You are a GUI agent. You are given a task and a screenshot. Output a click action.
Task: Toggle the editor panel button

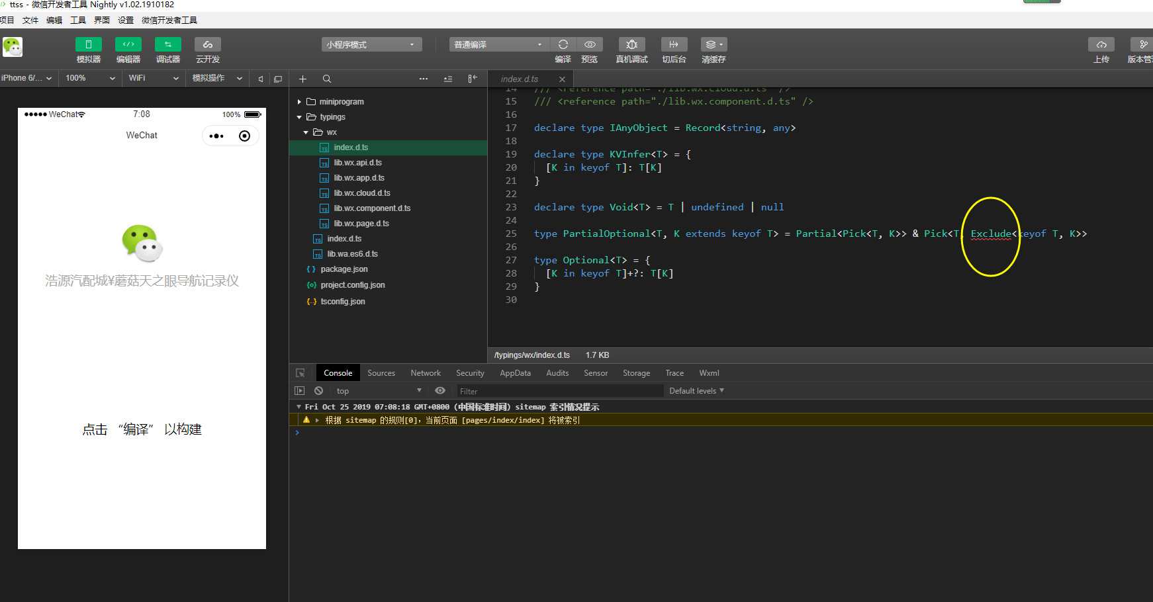coord(128,45)
